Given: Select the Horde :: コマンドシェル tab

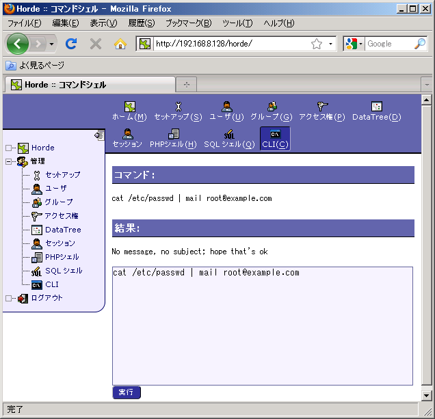Looking at the screenshot, I should [90, 85].
